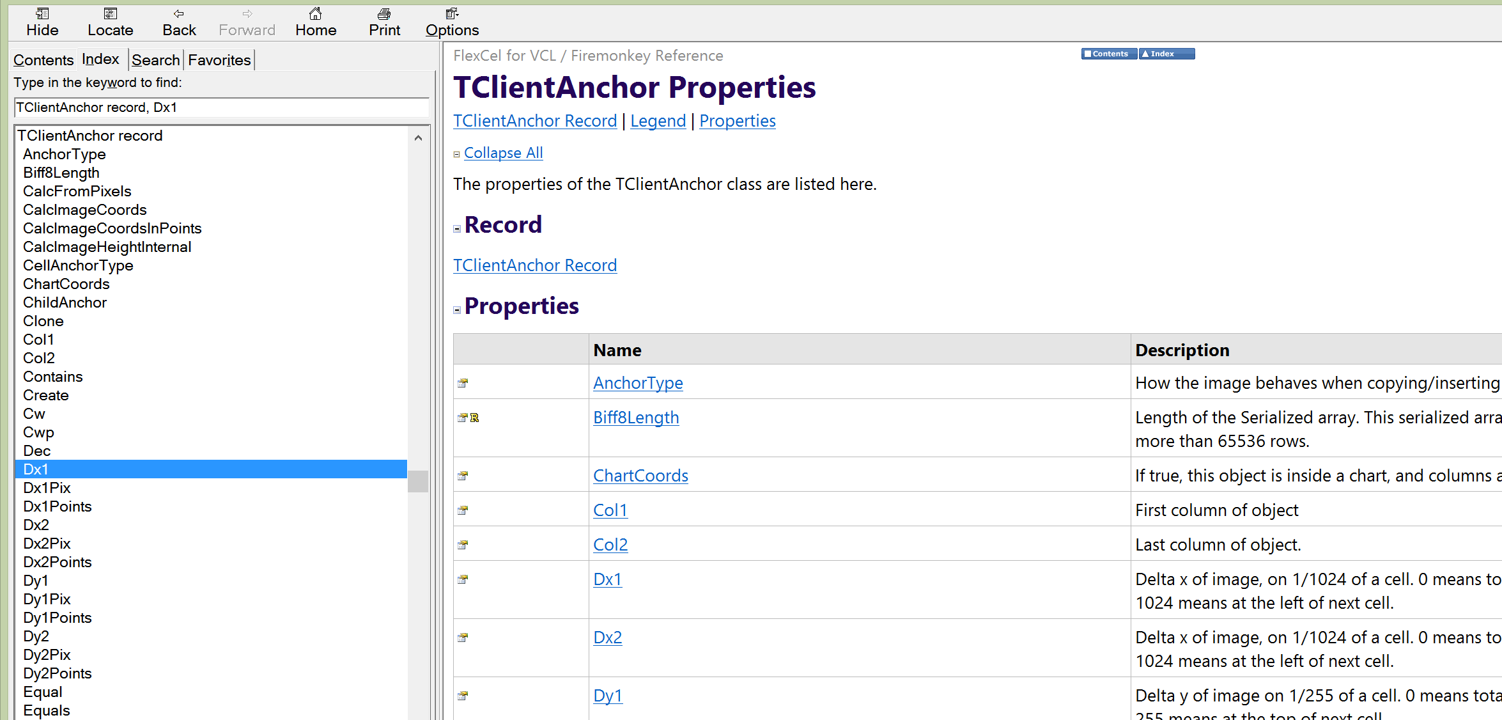Open the Biff8Length property link

click(x=636, y=418)
